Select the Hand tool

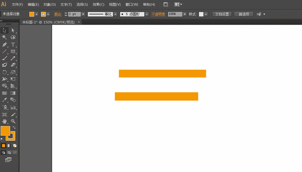[5, 121]
